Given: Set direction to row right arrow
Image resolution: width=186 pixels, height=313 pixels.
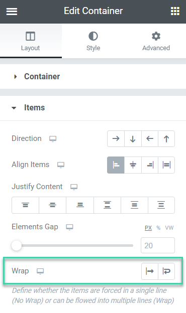Looking at the screenshot, I should [116, 138].
